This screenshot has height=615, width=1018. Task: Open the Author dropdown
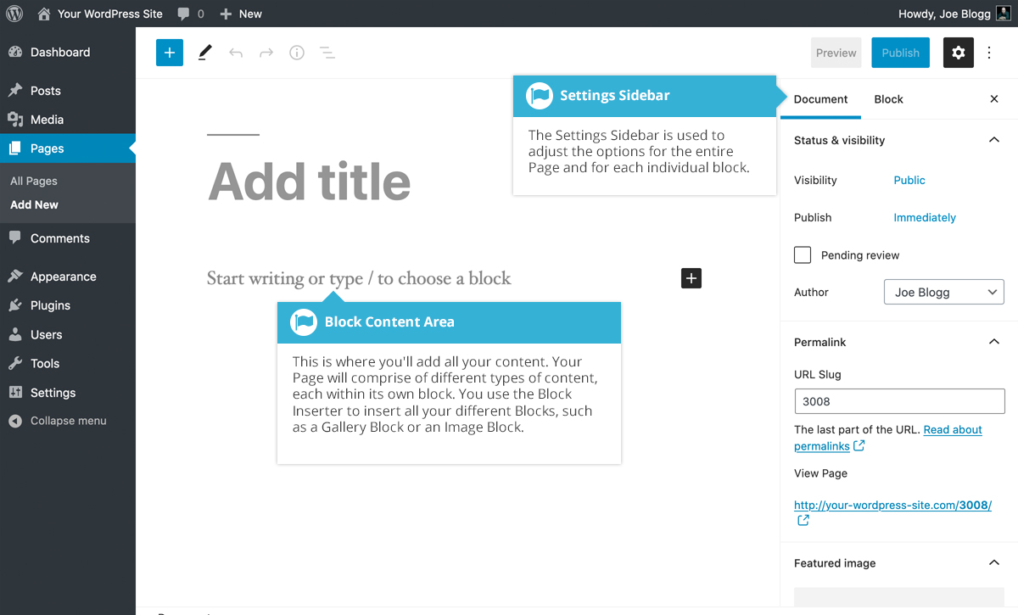943,292
